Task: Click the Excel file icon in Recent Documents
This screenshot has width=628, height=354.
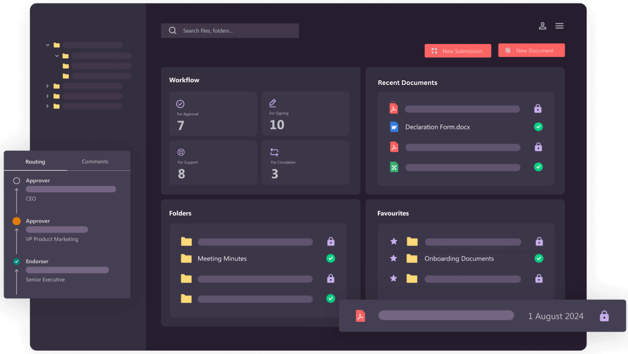Action: [x=394, y=167]
